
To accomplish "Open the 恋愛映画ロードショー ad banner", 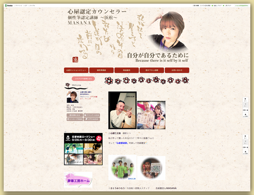I will point(83,149).
